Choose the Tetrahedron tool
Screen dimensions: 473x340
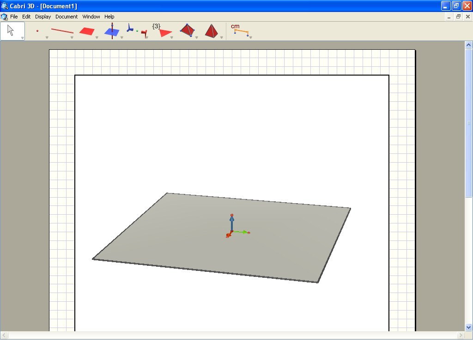pos(188,29)
